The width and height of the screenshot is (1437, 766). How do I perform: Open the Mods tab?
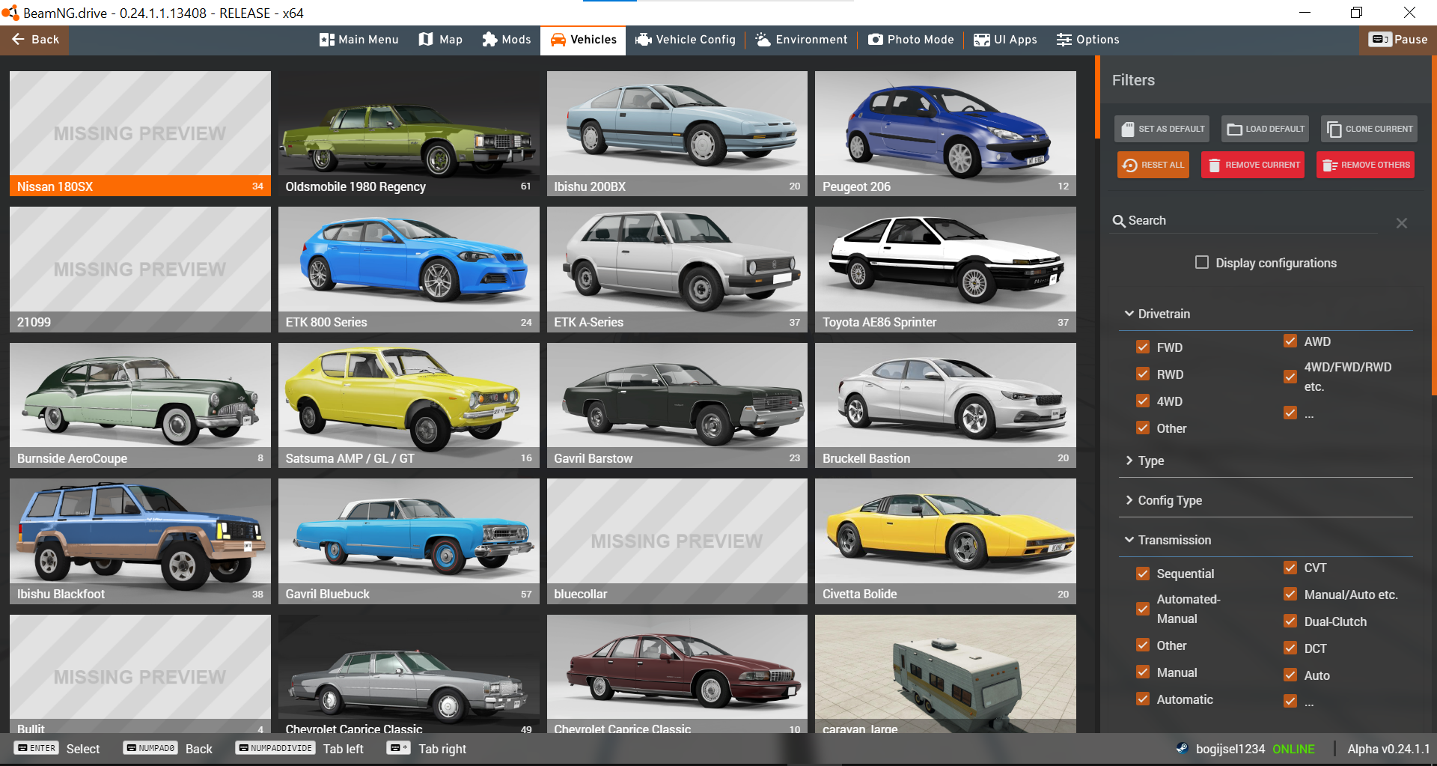tap(507, 40)
